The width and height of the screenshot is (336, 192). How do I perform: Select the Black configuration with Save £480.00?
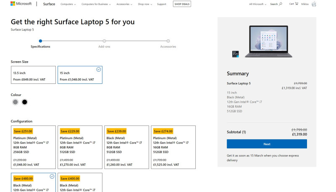pyautogui.click(x=33, y=182)
